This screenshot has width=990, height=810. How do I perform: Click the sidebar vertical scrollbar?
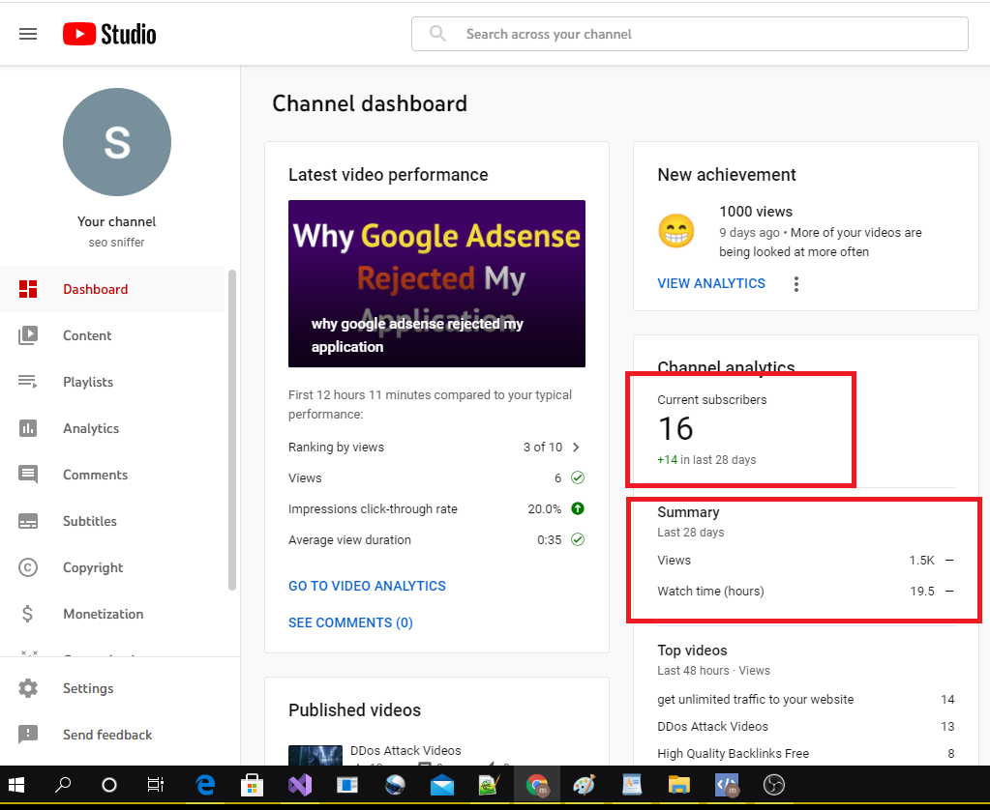(x=231, y=430)
